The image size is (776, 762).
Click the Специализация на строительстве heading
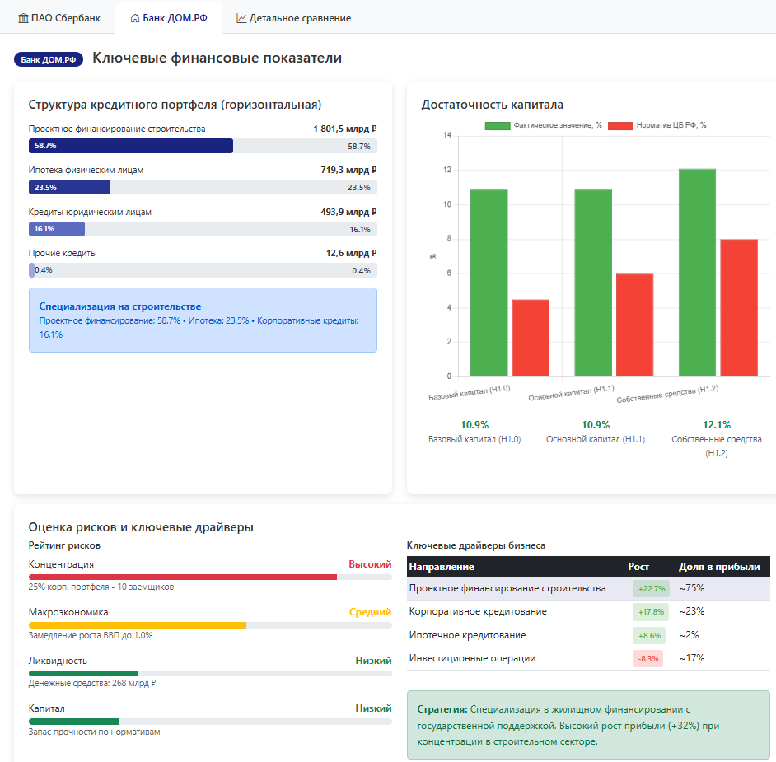click(x=120, y=306)
